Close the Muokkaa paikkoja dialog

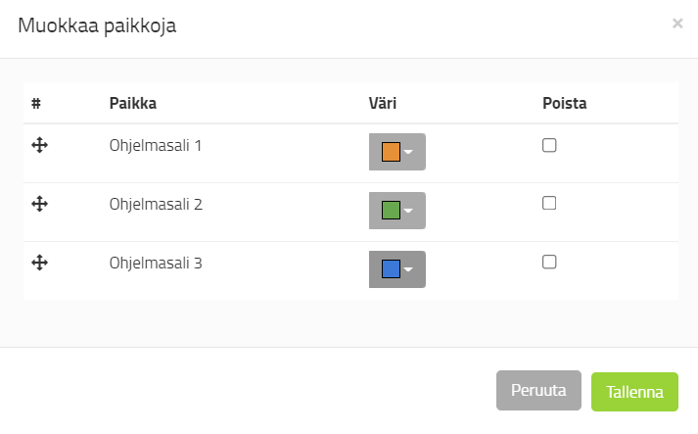(677, 24)
